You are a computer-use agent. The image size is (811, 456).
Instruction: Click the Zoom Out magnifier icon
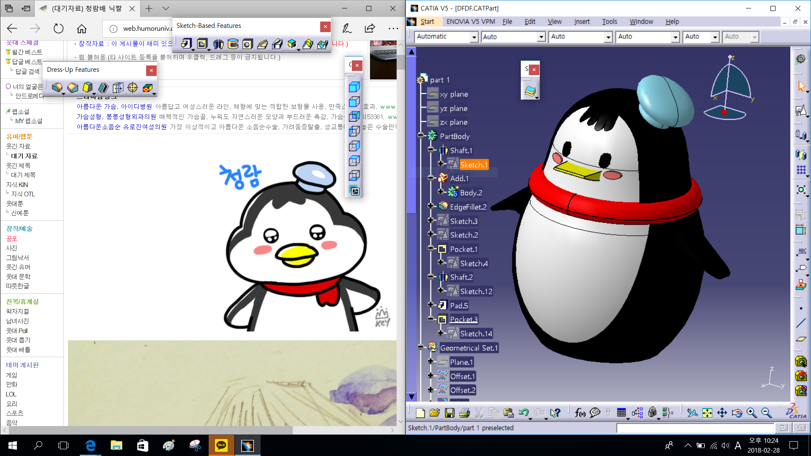click(766, 413)
